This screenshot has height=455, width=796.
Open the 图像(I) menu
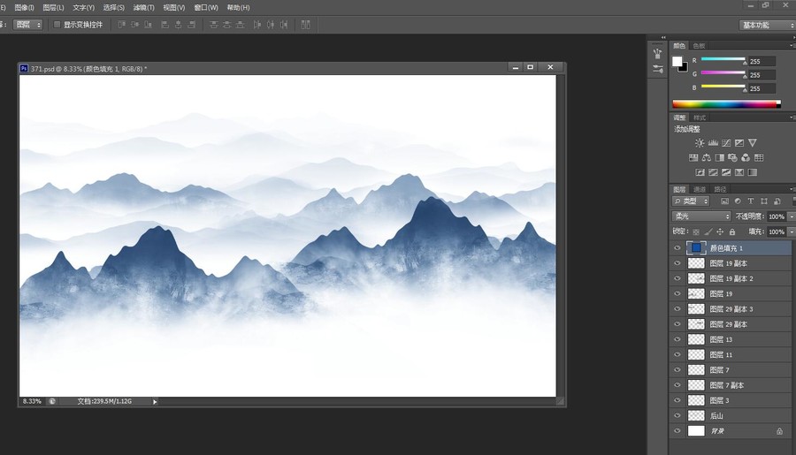(x=25, y=8)
